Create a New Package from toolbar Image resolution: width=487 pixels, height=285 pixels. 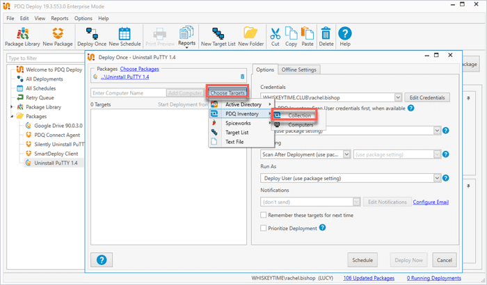[x=58, y=37]
